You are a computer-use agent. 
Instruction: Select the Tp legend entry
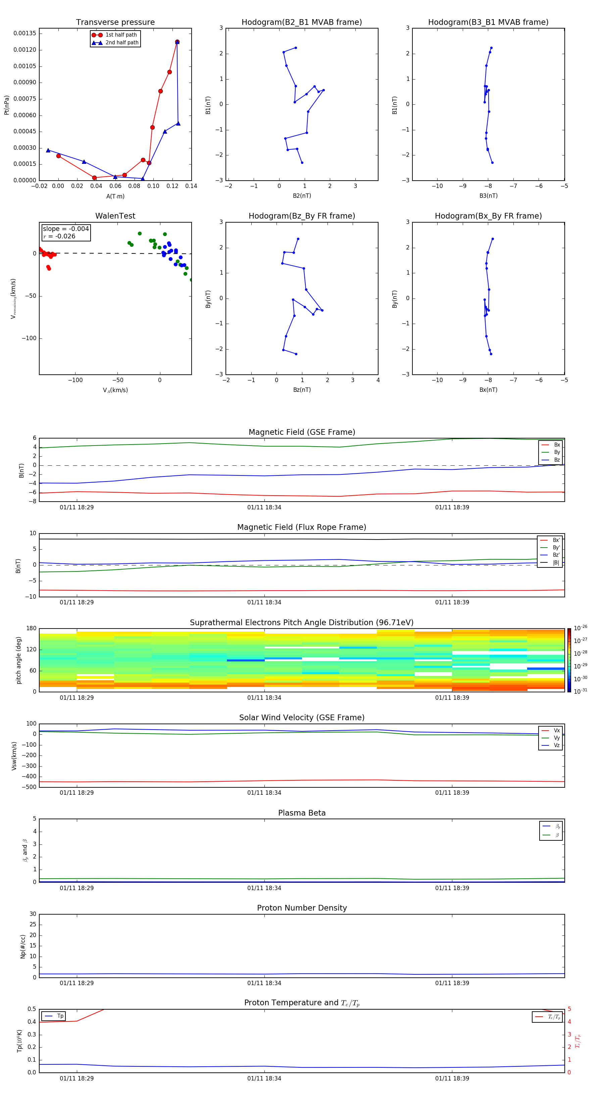tap(54, 1016)
